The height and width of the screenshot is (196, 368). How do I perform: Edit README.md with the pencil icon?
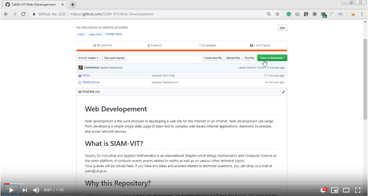pos(283,92)
